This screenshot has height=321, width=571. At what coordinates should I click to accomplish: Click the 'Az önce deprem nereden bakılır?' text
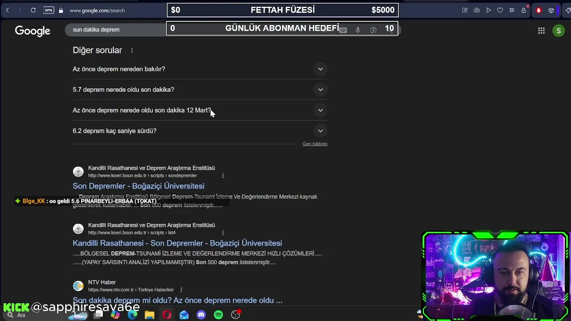(x=119, y=69)
